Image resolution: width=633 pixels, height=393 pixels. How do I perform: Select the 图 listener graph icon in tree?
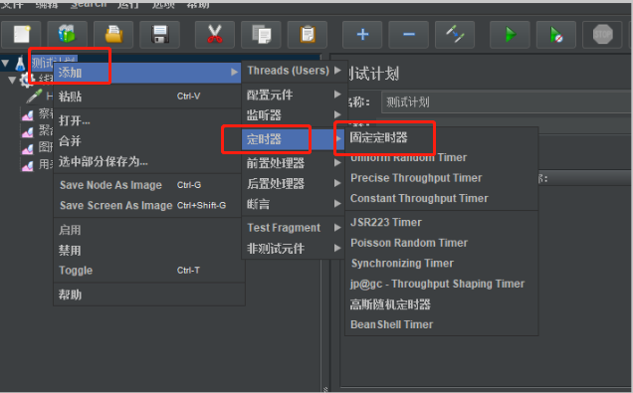(x=28, y=148)
